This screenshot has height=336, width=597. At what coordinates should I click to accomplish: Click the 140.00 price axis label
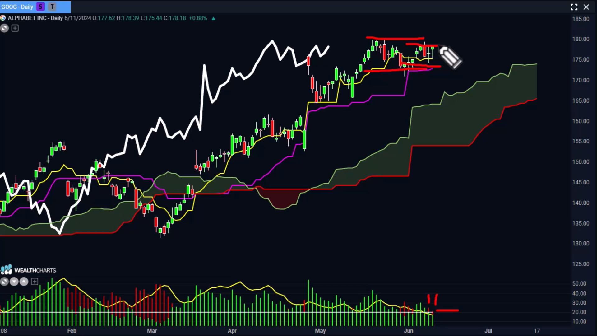click(x=581, y=203)
